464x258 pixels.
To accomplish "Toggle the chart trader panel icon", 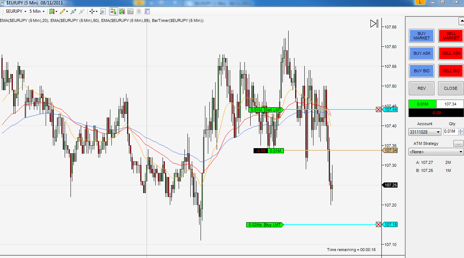I will coord(114,11).
